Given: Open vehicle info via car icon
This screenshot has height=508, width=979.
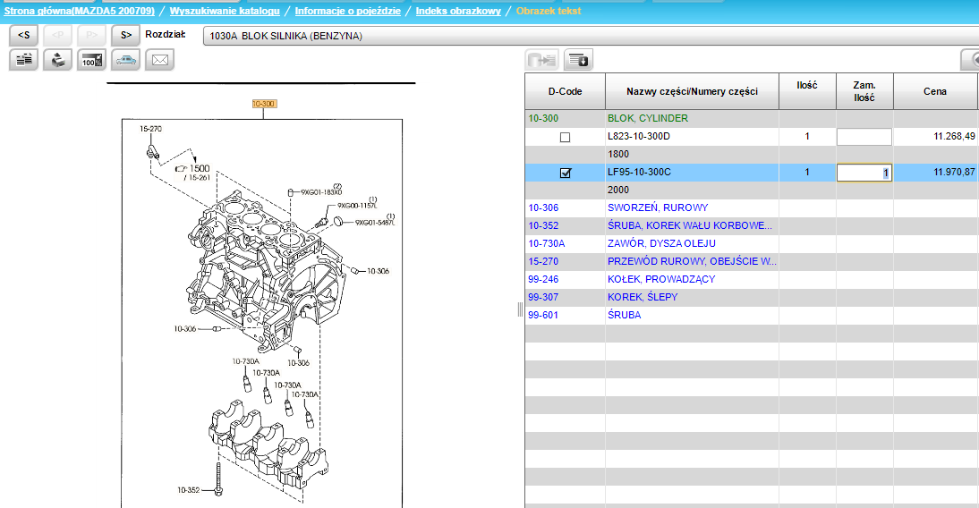Looking at the screenshot, I should (x=125, y=60).
